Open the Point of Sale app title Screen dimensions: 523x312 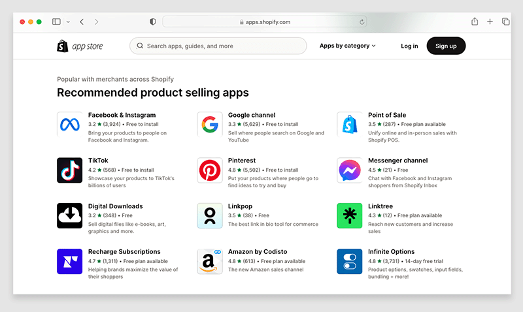coord(387,115)
